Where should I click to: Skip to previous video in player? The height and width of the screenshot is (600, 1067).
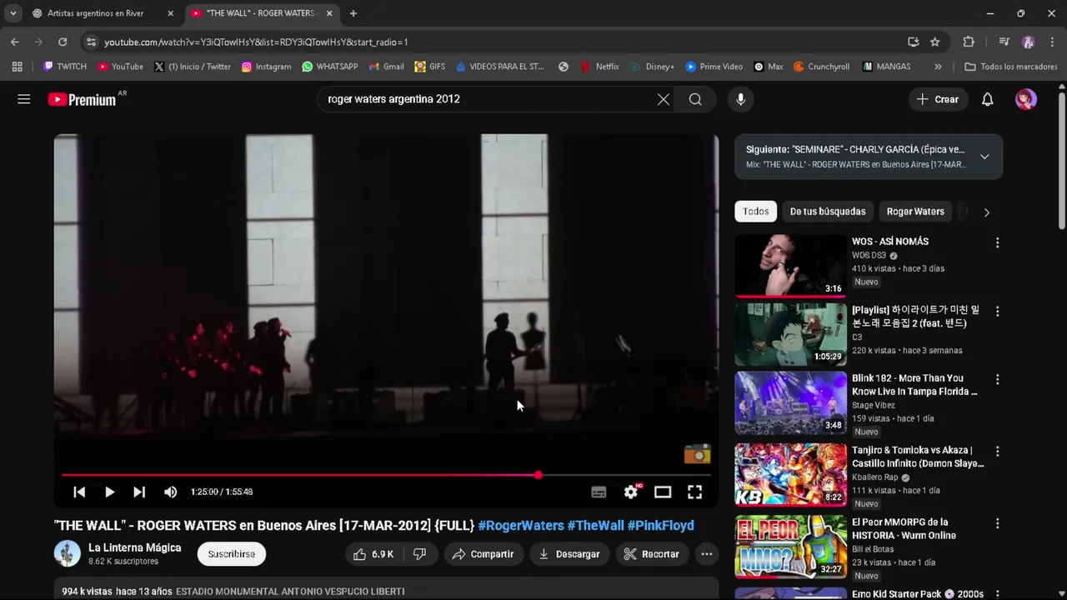[x=79, y=492]
